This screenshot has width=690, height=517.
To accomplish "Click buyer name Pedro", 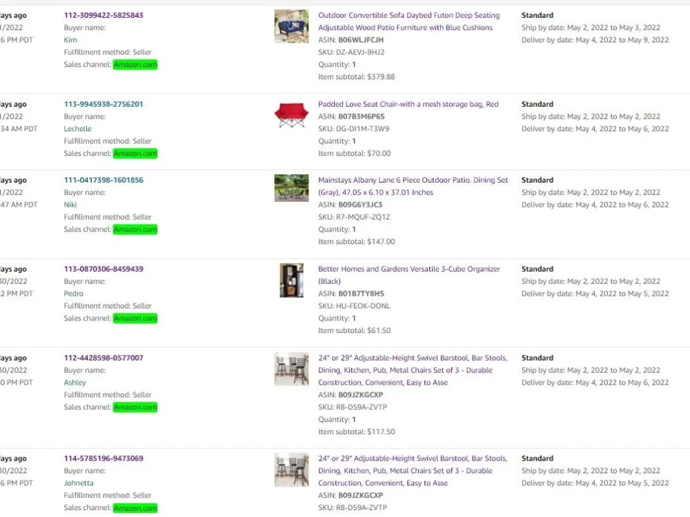I will tap(74, 293).
